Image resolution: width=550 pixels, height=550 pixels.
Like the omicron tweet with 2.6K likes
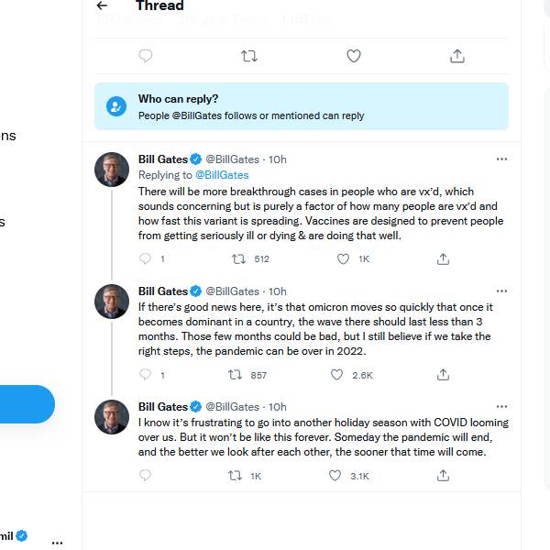(x=336, y=375)
